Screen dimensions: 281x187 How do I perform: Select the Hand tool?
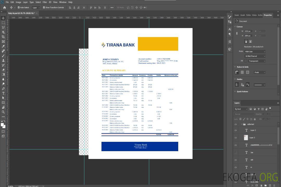click(x=3, y=107)
